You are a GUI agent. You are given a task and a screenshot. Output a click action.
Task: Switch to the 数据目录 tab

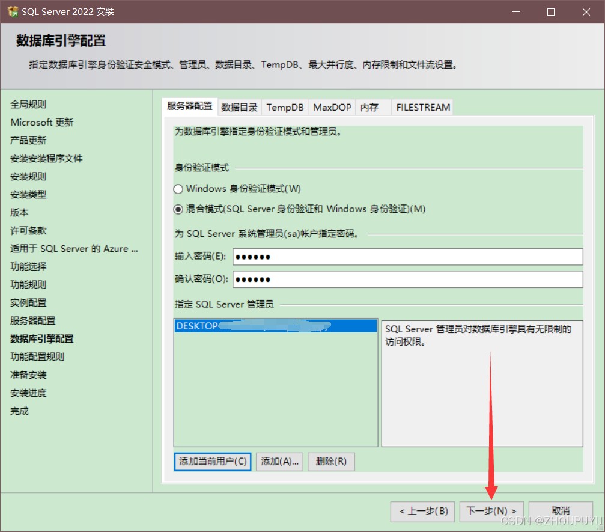click(x=239, y=108)
